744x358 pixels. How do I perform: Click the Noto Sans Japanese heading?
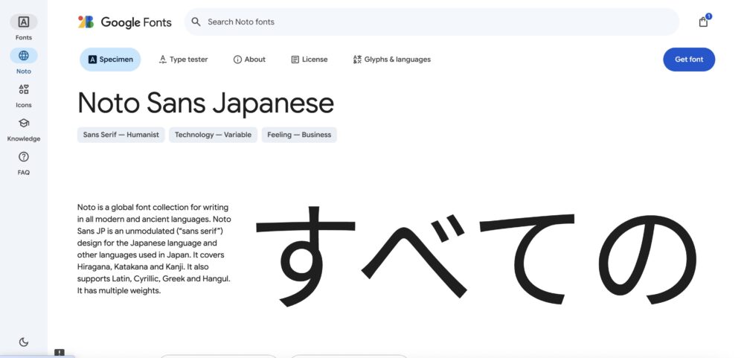[x=205, y=103]
